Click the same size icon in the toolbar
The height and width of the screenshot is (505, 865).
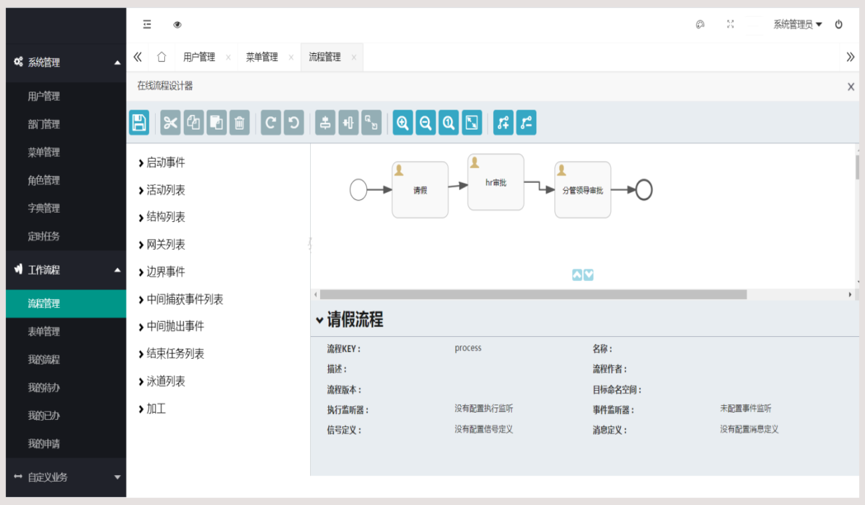click(x=371, y=123)
